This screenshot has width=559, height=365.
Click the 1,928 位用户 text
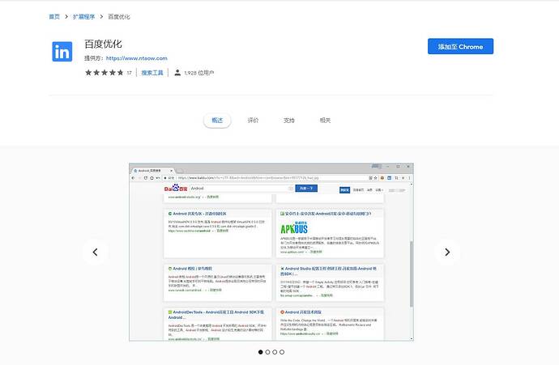coord(199,73)
